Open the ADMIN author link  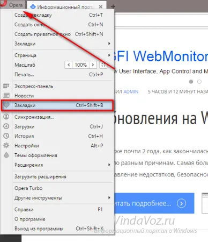pyautogui.click(x=131, y=91)
